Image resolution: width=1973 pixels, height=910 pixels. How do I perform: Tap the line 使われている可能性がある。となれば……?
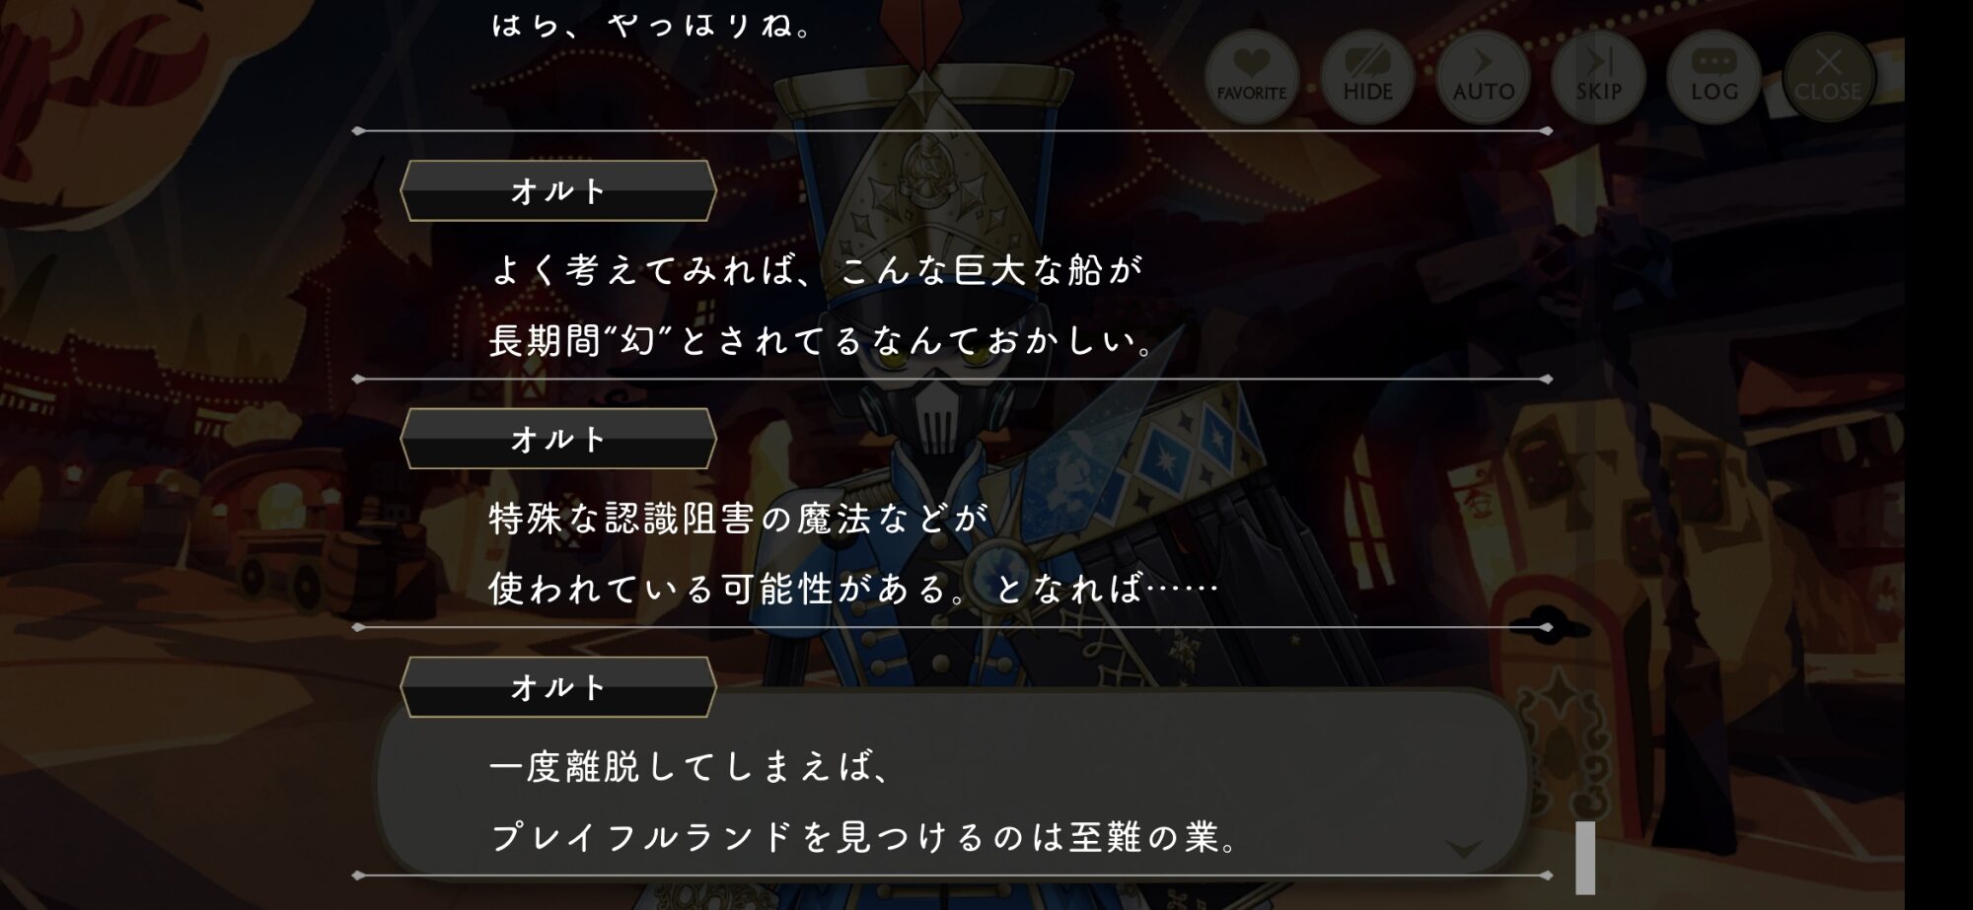click(x=854, y=589)
